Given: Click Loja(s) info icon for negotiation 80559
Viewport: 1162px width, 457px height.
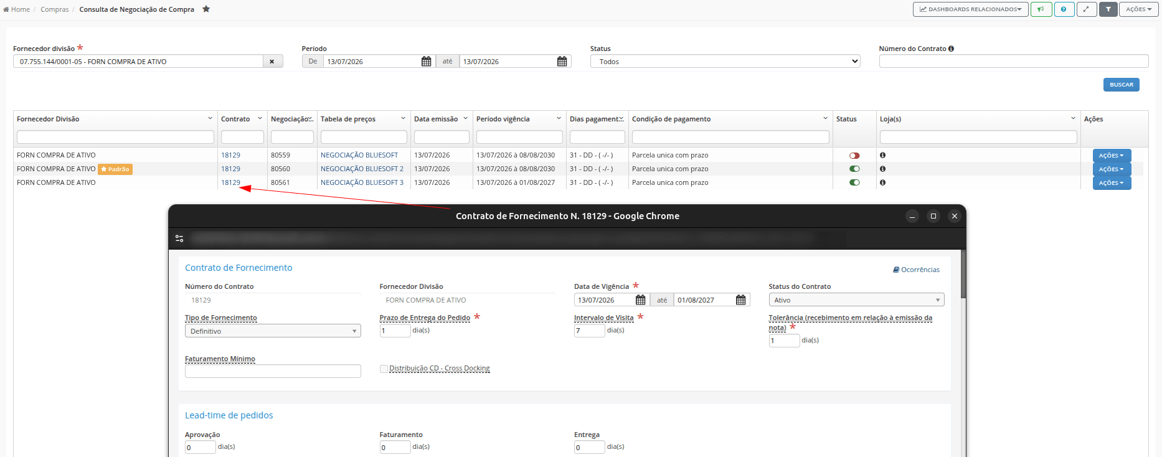Looking at the screenshot, I should coord(883,155).
